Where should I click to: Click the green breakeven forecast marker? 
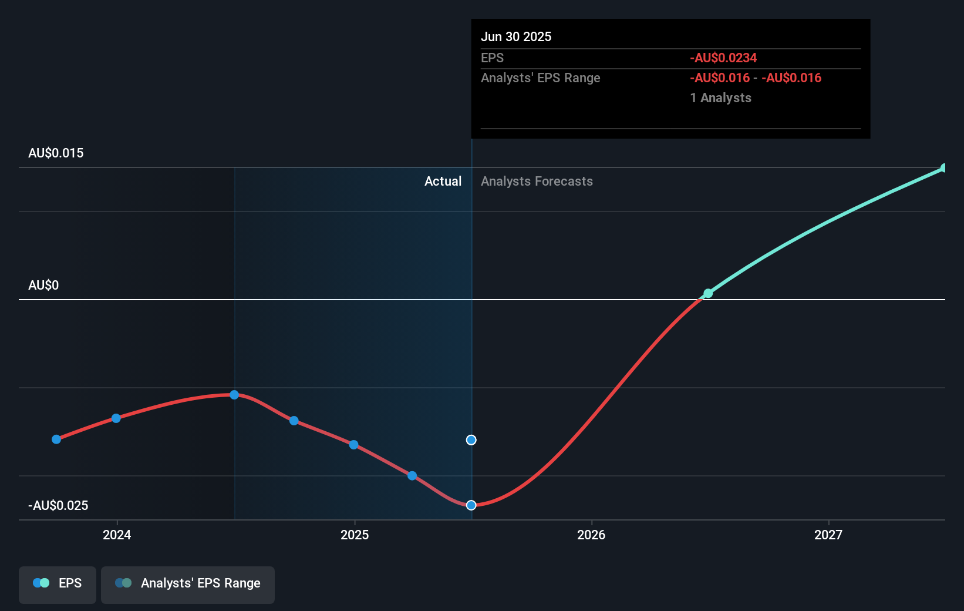coord(707,293)
